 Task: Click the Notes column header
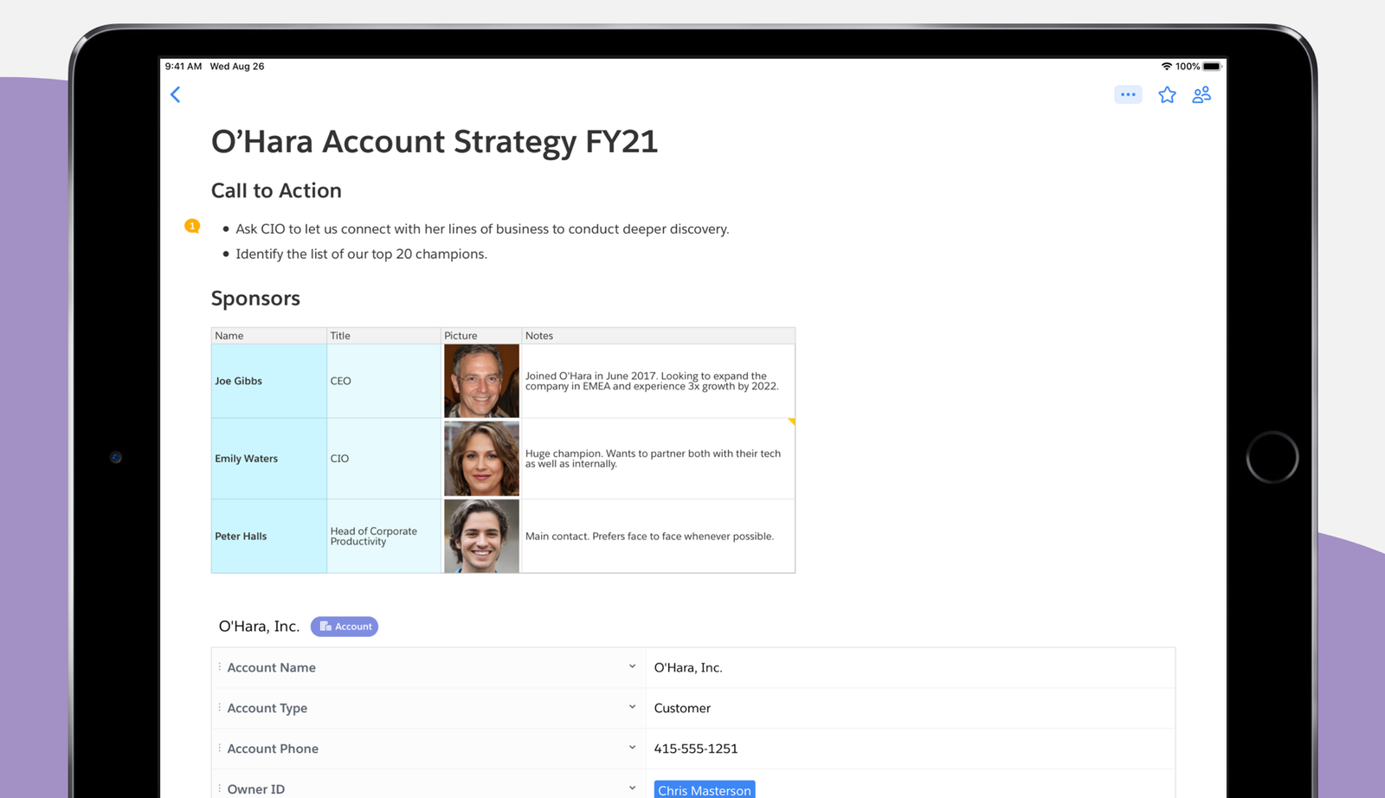point(658,336)
